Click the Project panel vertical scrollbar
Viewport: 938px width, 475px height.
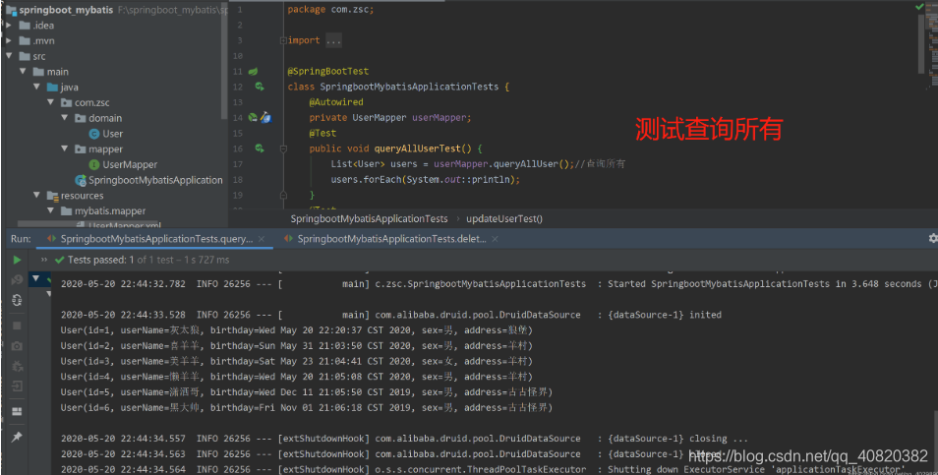tap(224, 60)
